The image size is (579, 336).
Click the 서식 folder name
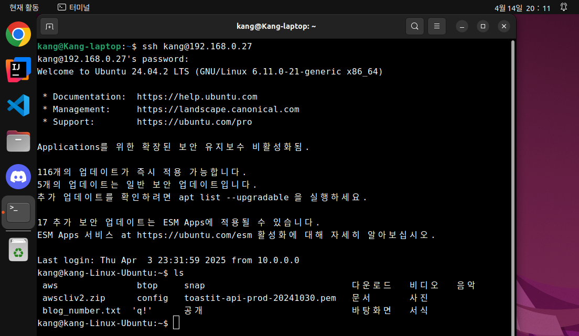[419, 310]
